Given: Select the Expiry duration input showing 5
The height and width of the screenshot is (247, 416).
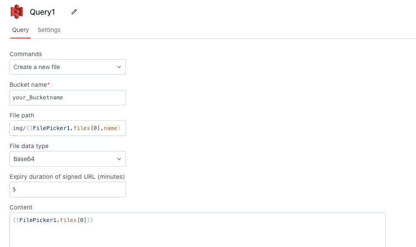Looking at the screenshot, I should pos(67,190).
